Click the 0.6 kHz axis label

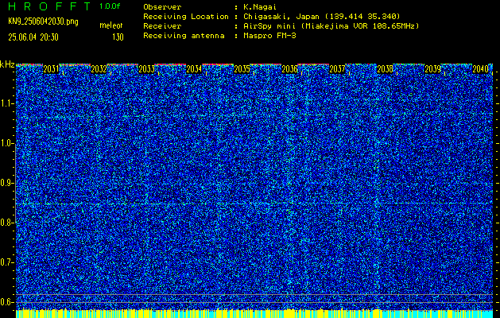click(6, 302)
